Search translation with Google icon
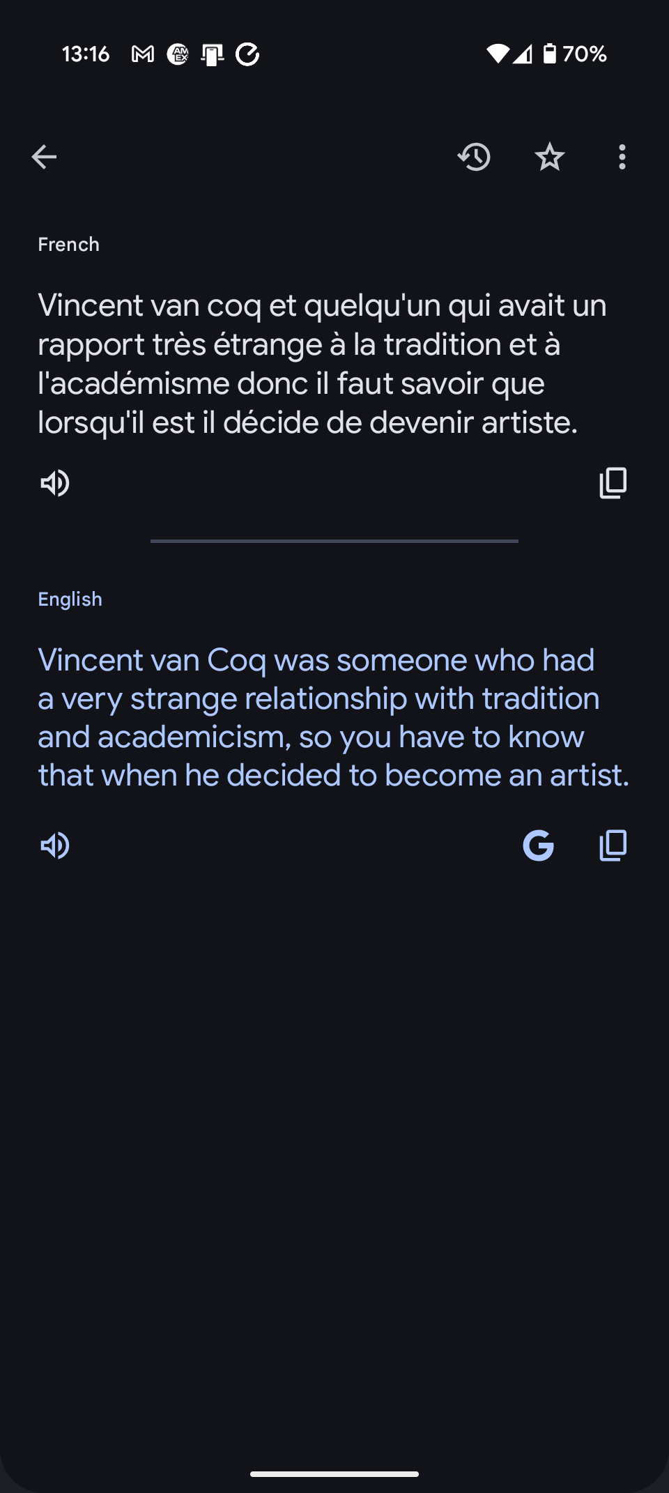Image resolution: width=669 pixels, height=1493 pixels. pyautogui.click(x=538, y=845)
